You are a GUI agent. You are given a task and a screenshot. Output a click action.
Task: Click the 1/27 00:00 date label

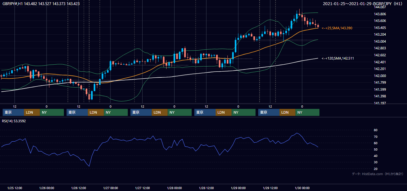coord(111,188)
